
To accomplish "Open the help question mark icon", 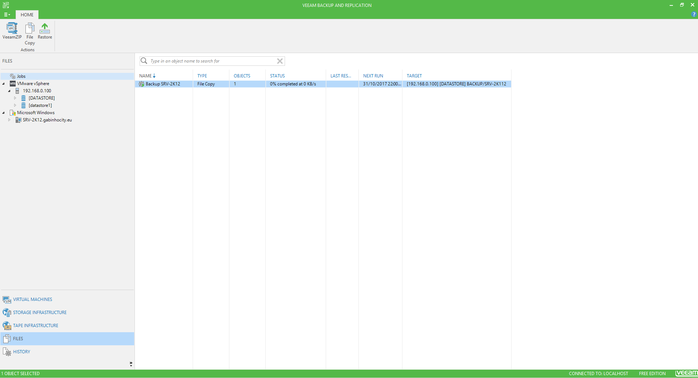I will click(694, 15).
